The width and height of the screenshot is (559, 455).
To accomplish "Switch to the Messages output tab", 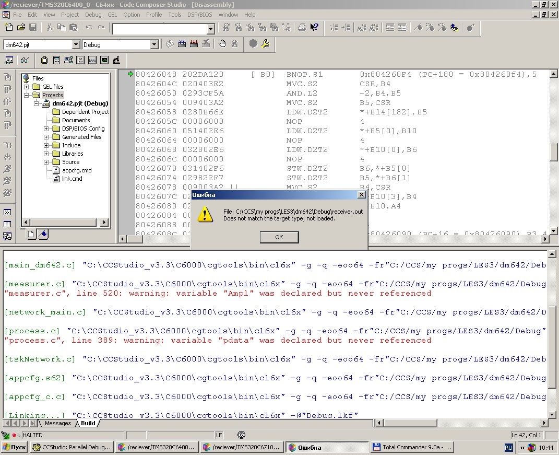I will [58, 423].
